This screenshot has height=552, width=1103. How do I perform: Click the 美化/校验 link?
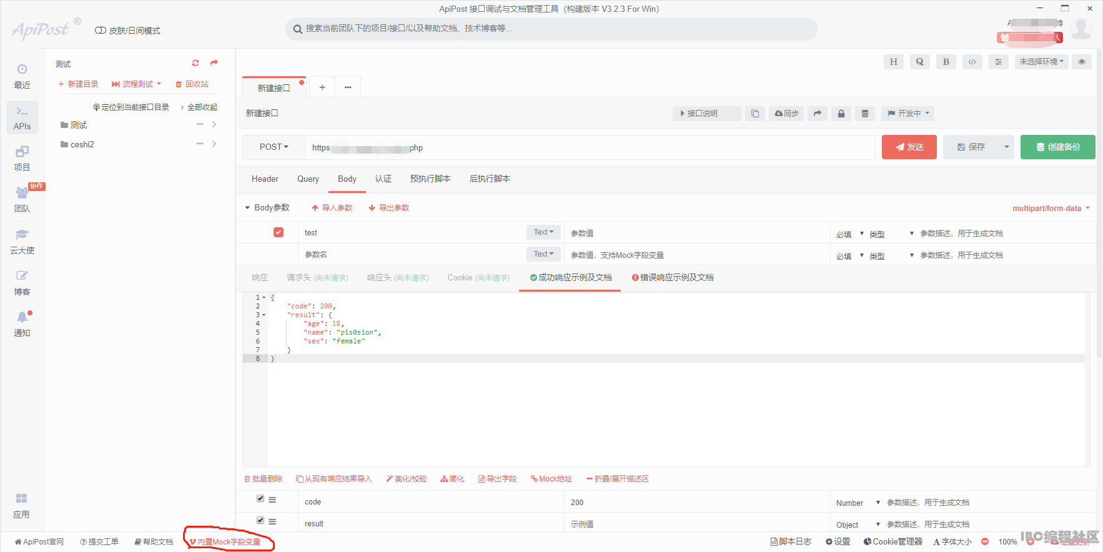(x=406, y=479)
